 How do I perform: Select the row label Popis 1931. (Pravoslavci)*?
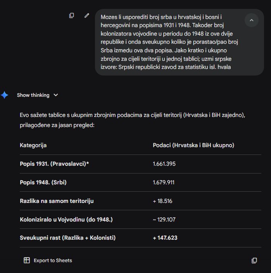coord(54,164)
